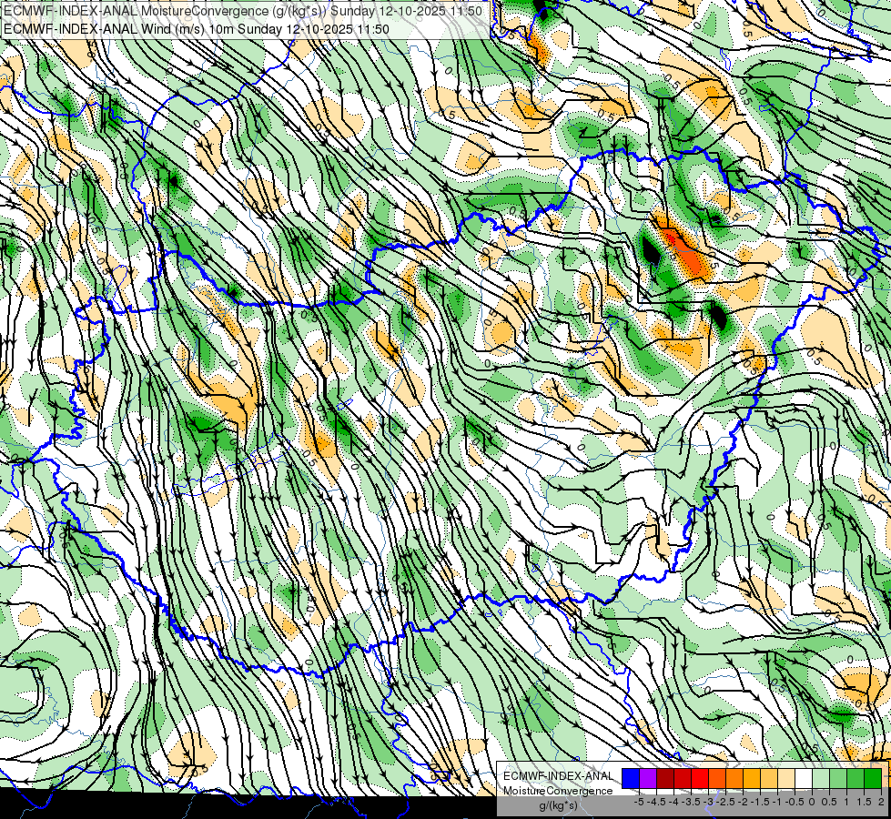The height and width of the screenshot is (819, 891).
Task: Click 'ECMWF-INDEX-ANAL' label in the legend box
Action: (x=558, y=776)
